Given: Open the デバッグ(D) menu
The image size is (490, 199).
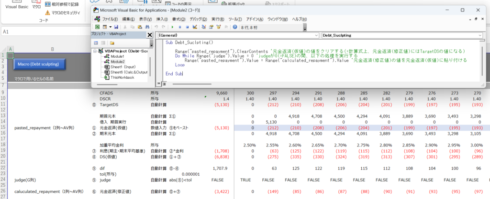Looking at the screenshot, I should 198,19.
